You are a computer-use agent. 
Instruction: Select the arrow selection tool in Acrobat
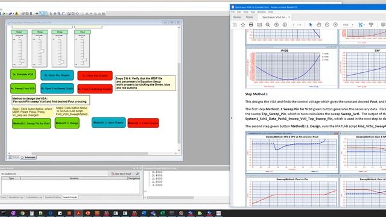311,25
